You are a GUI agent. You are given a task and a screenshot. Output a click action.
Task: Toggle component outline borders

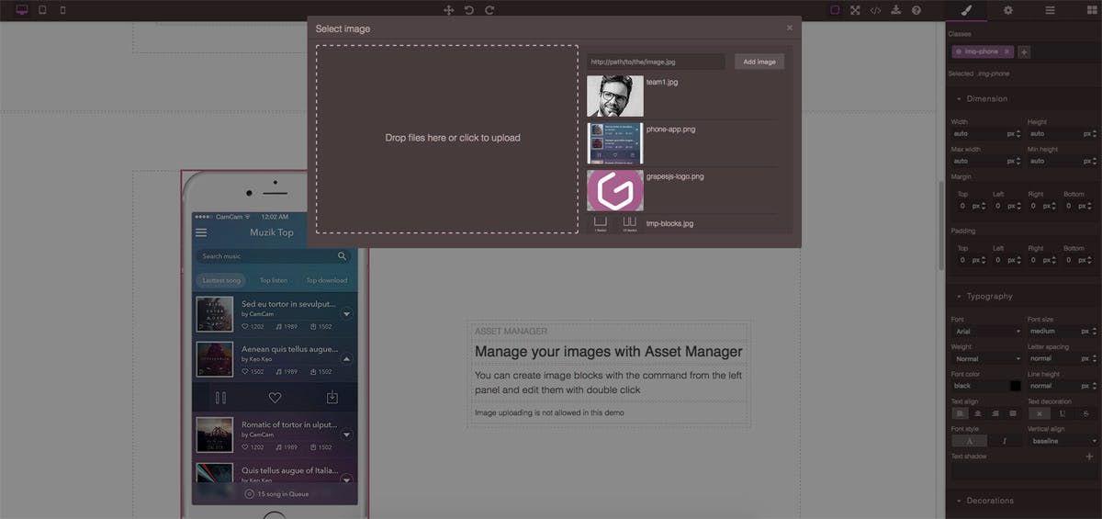tap(835, 10)
